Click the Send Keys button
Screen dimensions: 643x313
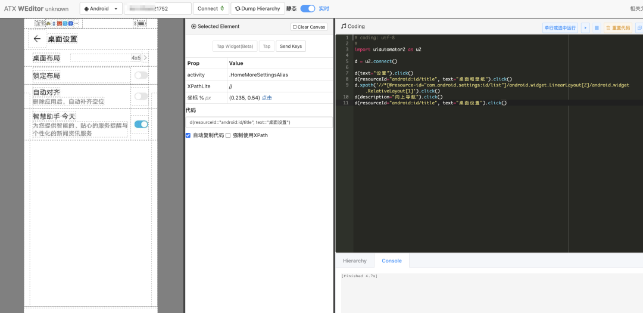click(x=291, y=47)
